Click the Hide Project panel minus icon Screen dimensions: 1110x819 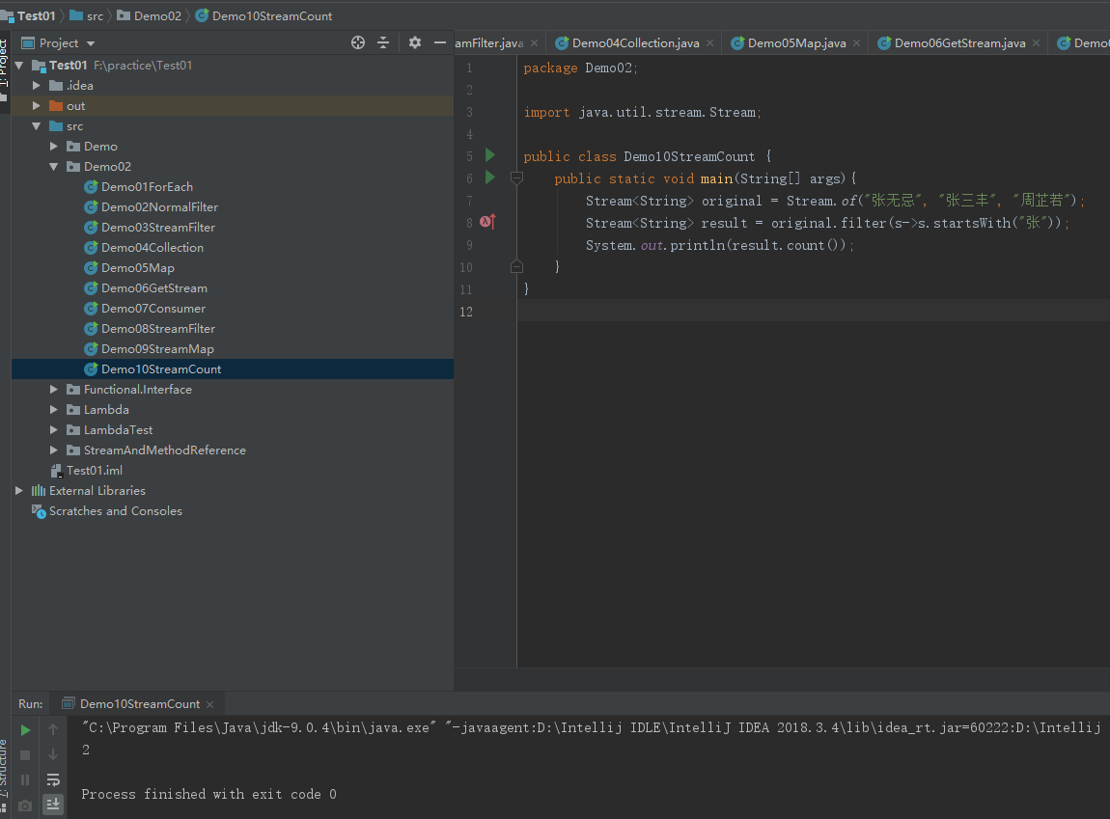click(441, 42)
